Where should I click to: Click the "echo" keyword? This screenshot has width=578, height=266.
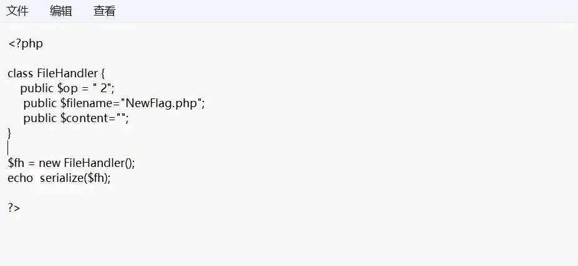pos(20,178)
